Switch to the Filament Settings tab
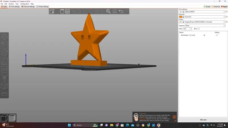Screen dimensions: 228x128 point(28,7)
